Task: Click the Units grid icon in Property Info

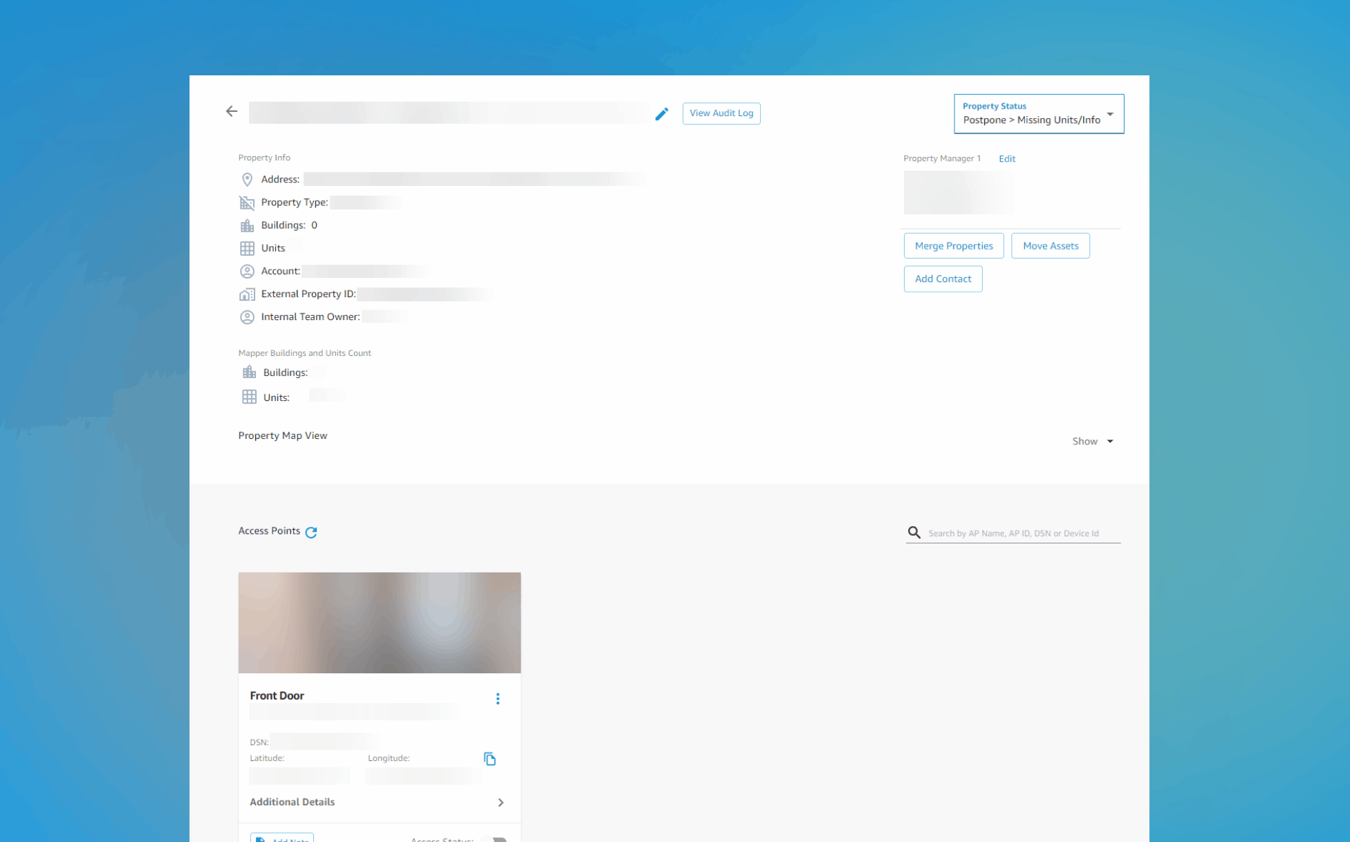Action: (x=247, y=248)
